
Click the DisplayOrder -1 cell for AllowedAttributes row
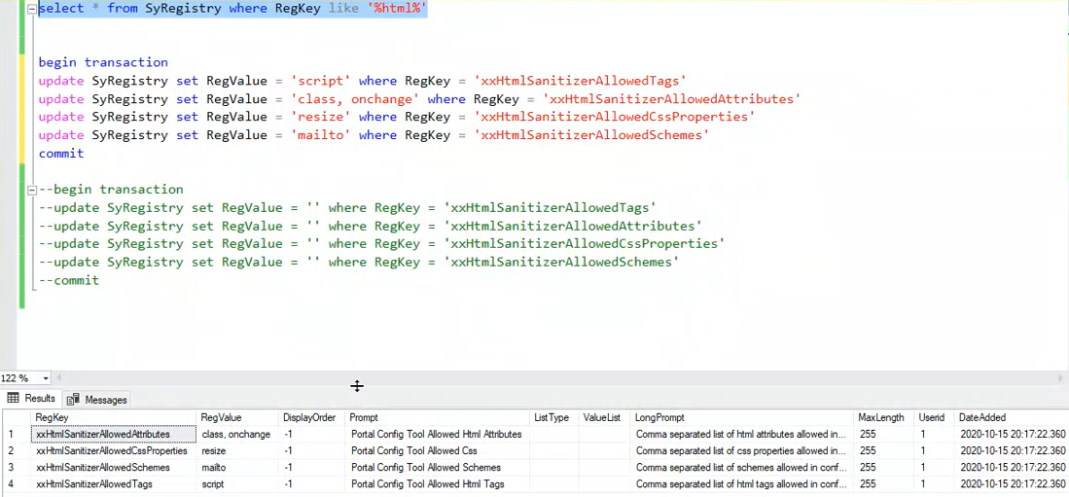(x=312, y=434)
